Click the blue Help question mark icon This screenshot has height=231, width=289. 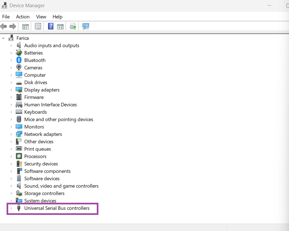[51, 26]
